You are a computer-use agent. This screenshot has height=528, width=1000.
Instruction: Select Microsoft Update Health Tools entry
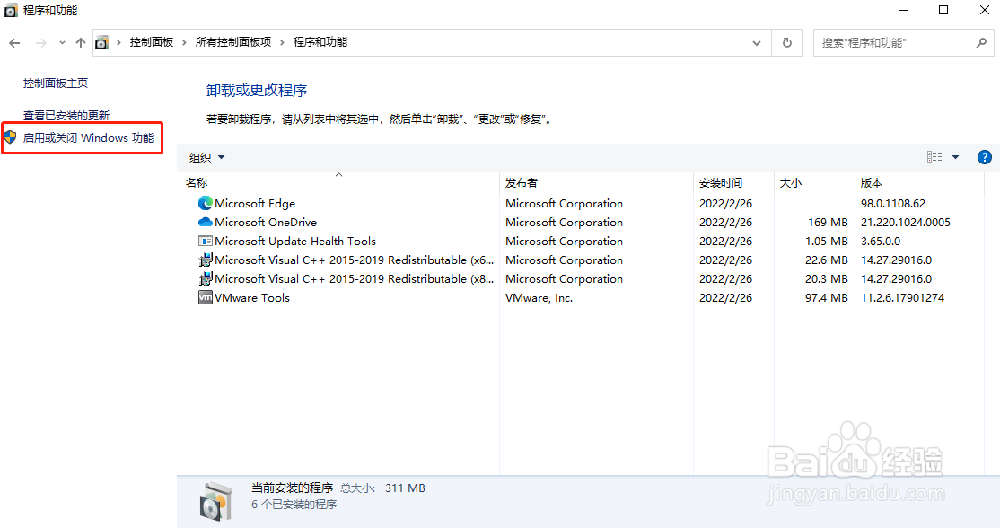click(294, 241)
